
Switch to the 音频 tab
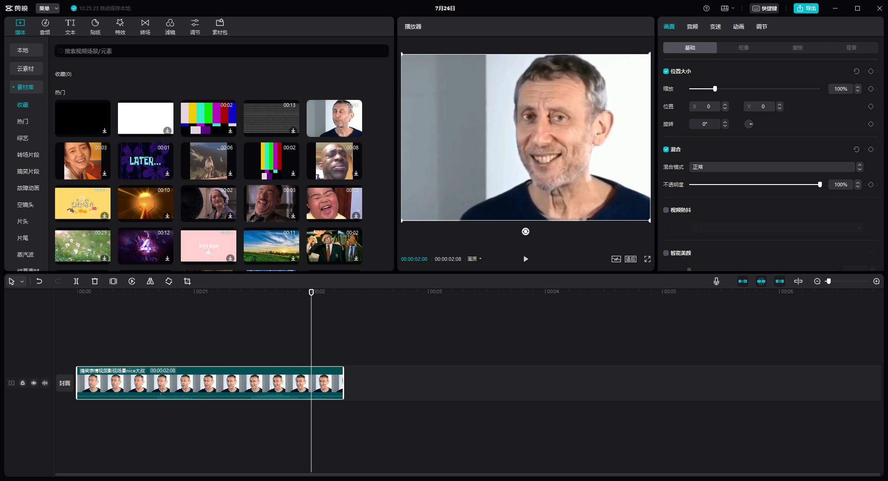click(x=691, y=26)
